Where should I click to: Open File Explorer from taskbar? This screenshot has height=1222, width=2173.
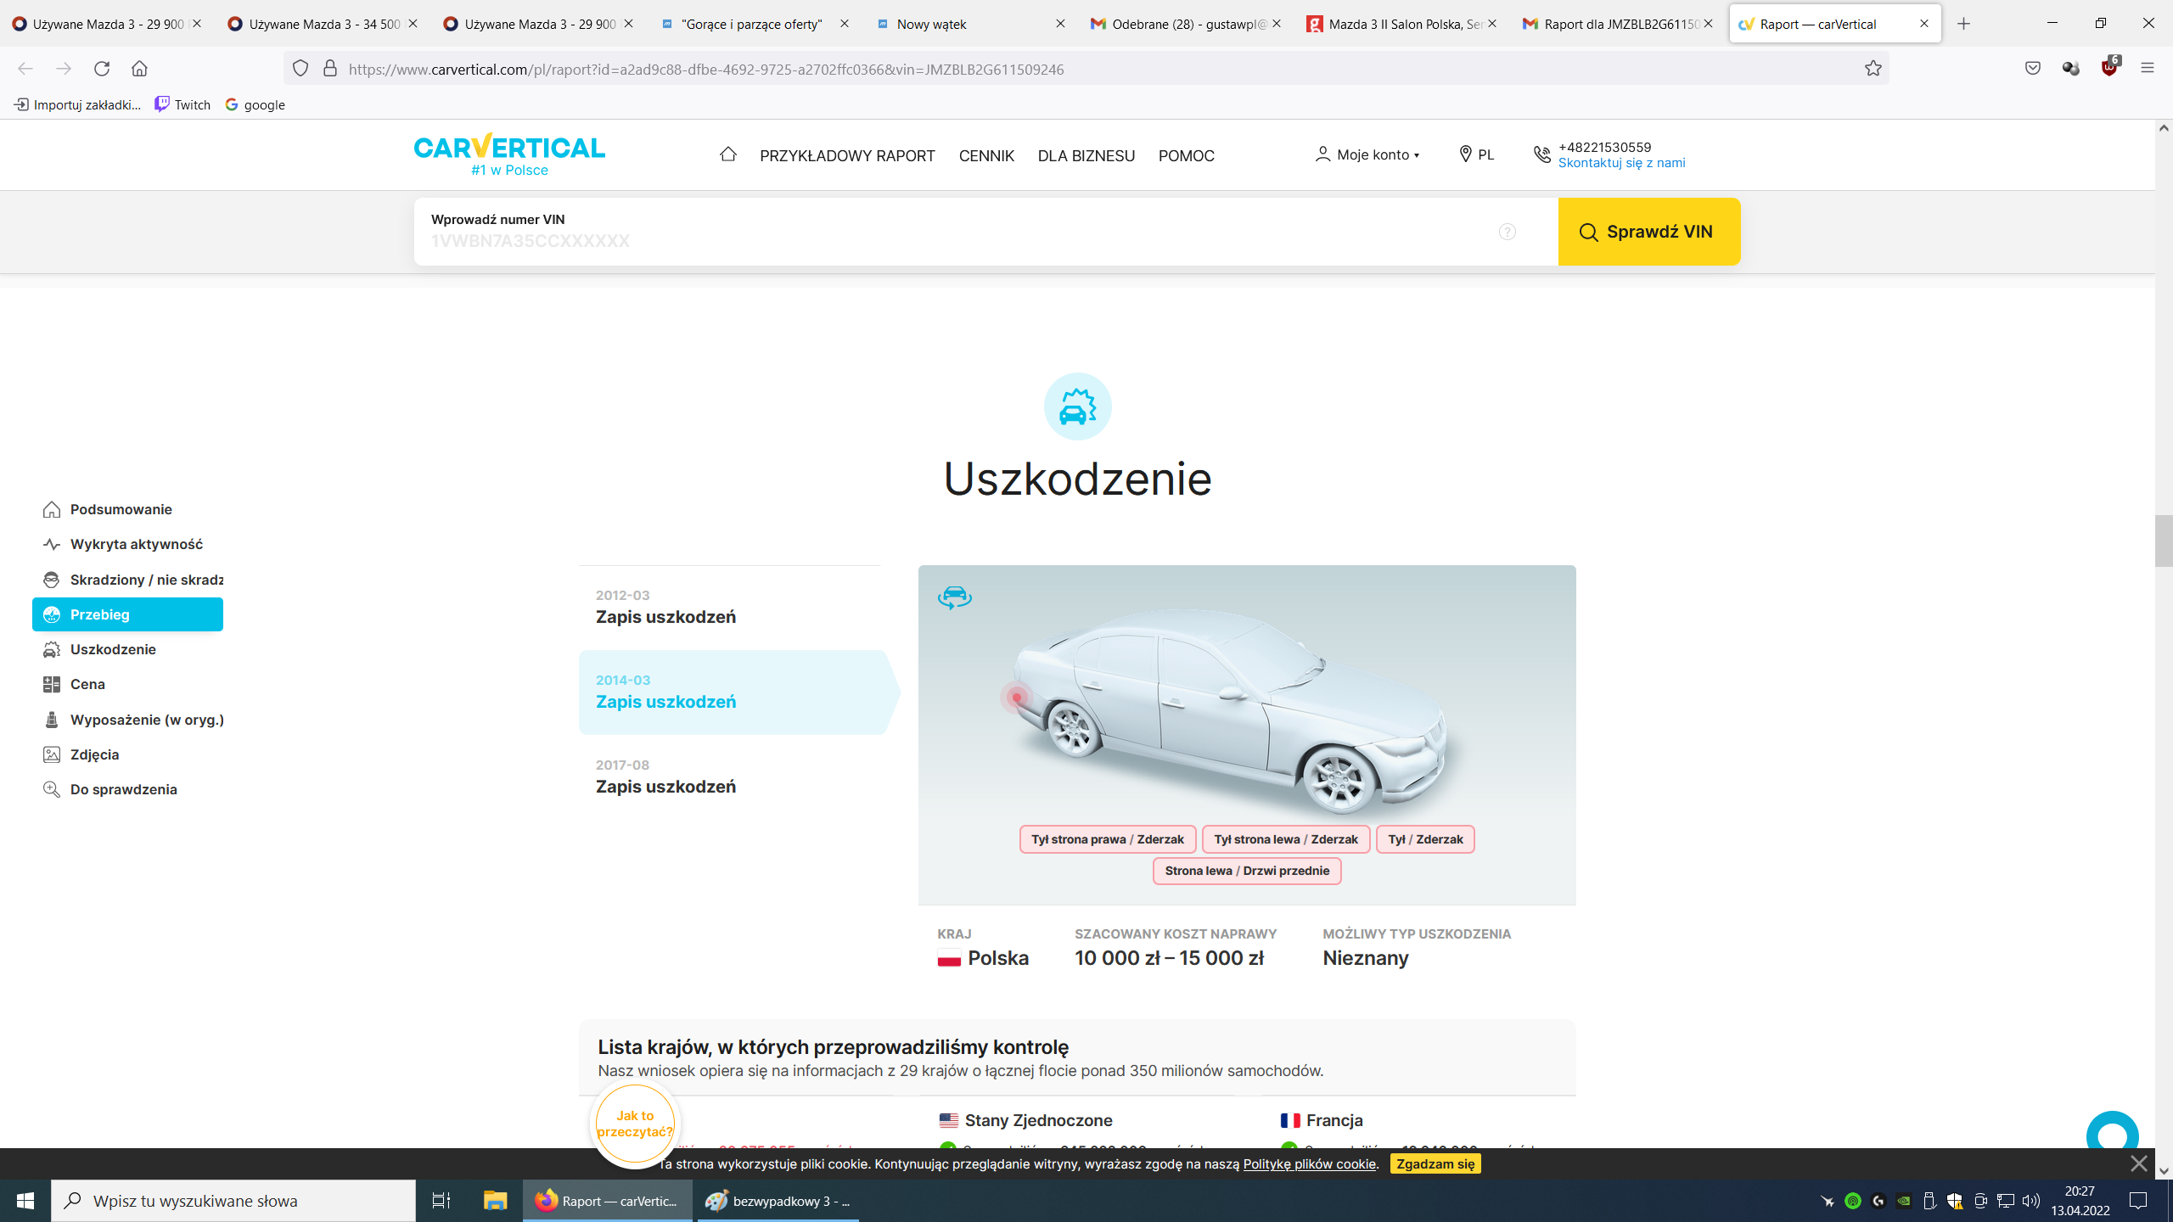495,1200
